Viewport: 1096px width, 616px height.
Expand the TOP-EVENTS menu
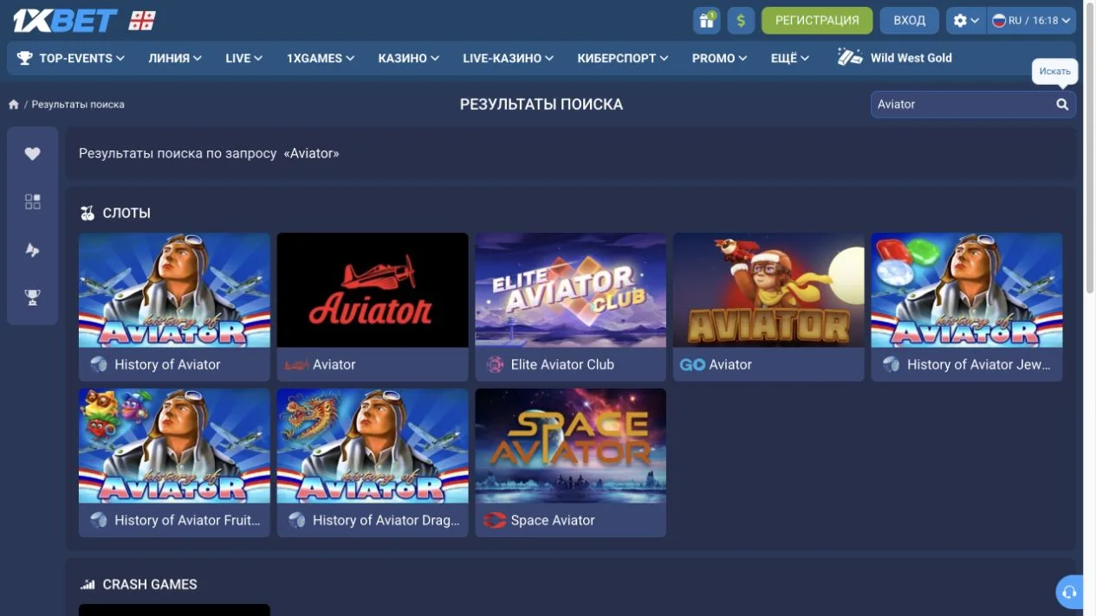(71, 58)
